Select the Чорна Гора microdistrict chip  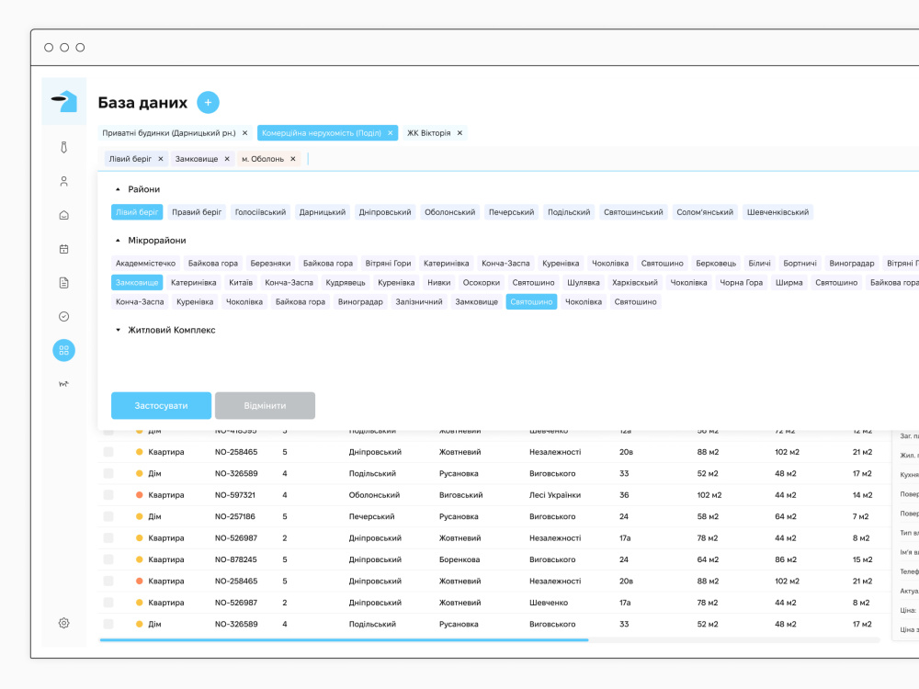point(742,282)
